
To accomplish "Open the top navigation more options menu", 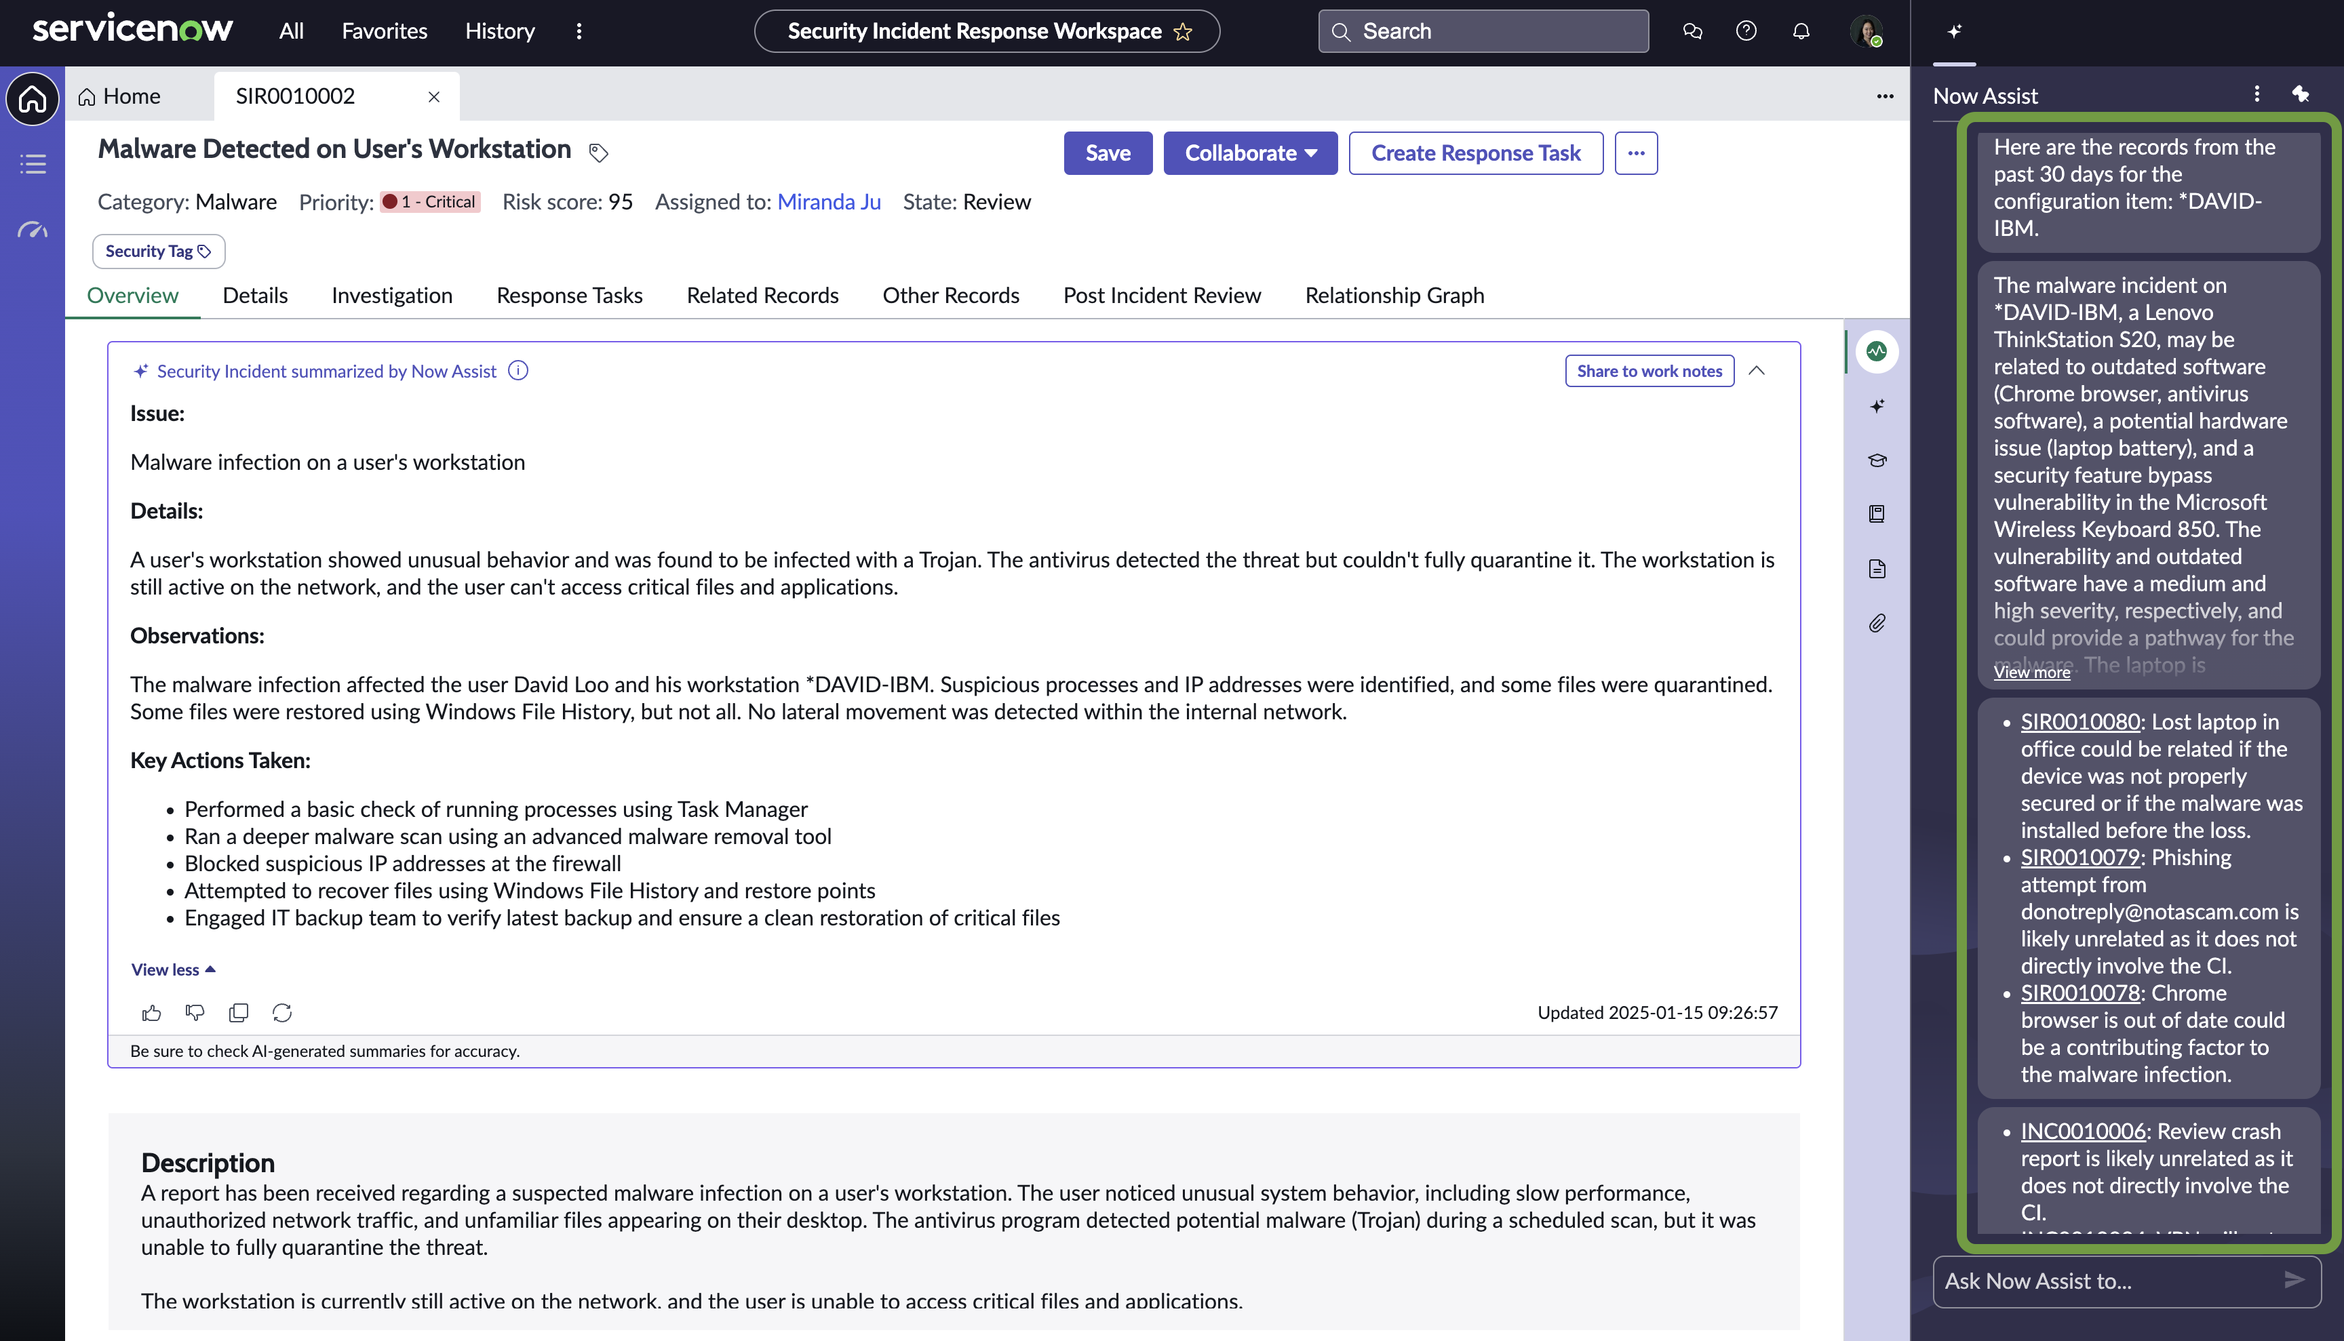I will pos(579,31).
